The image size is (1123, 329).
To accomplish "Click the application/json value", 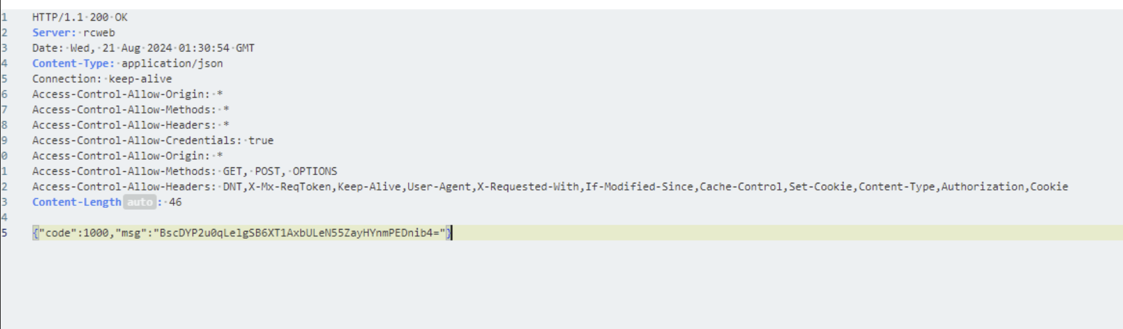I will coord(172,63).
